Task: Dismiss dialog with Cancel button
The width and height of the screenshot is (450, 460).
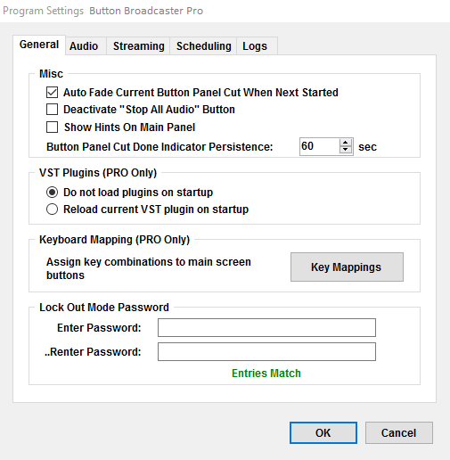Action: tap(399, 432)
